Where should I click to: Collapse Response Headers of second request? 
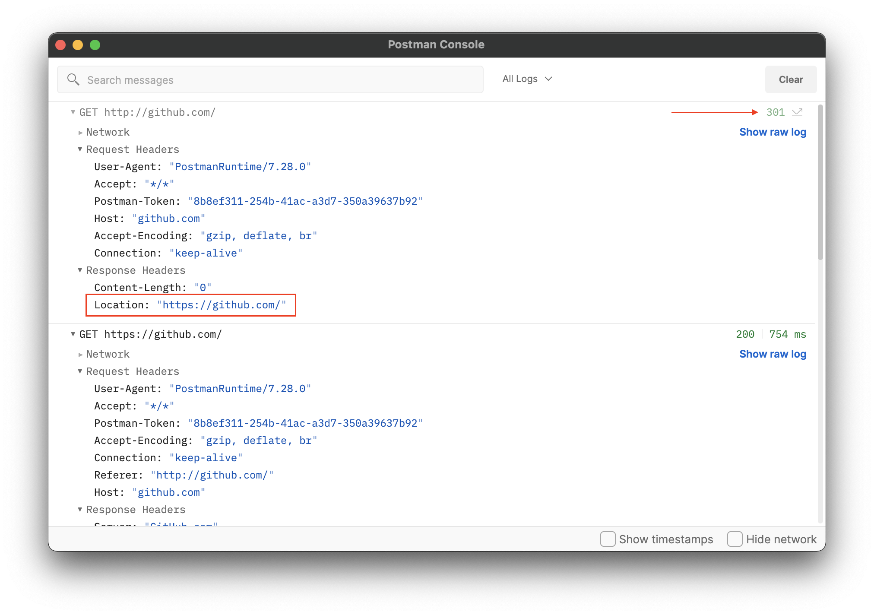tap(80, 509)
